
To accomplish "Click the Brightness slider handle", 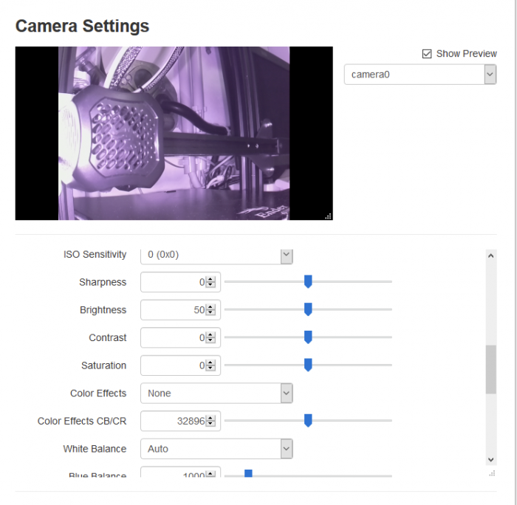I will (308, 309).
